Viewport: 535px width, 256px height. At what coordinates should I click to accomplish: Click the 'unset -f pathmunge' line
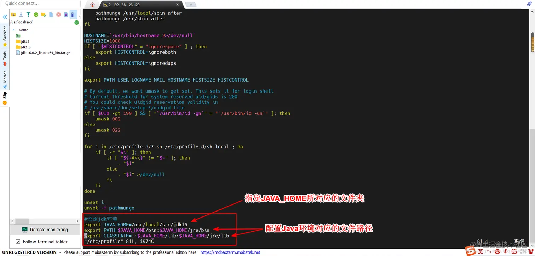pyautogui.click(x=109, y=208)
